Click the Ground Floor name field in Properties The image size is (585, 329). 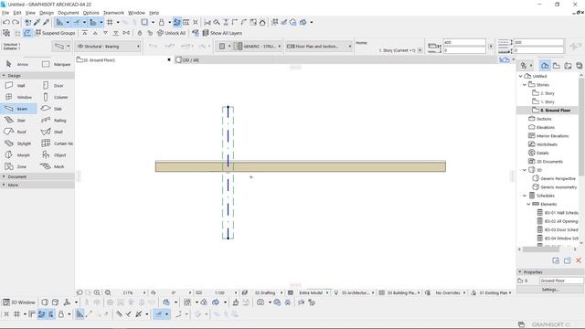[560, 281]
